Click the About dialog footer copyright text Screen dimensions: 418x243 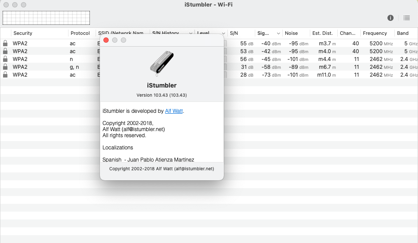[161, 169]
